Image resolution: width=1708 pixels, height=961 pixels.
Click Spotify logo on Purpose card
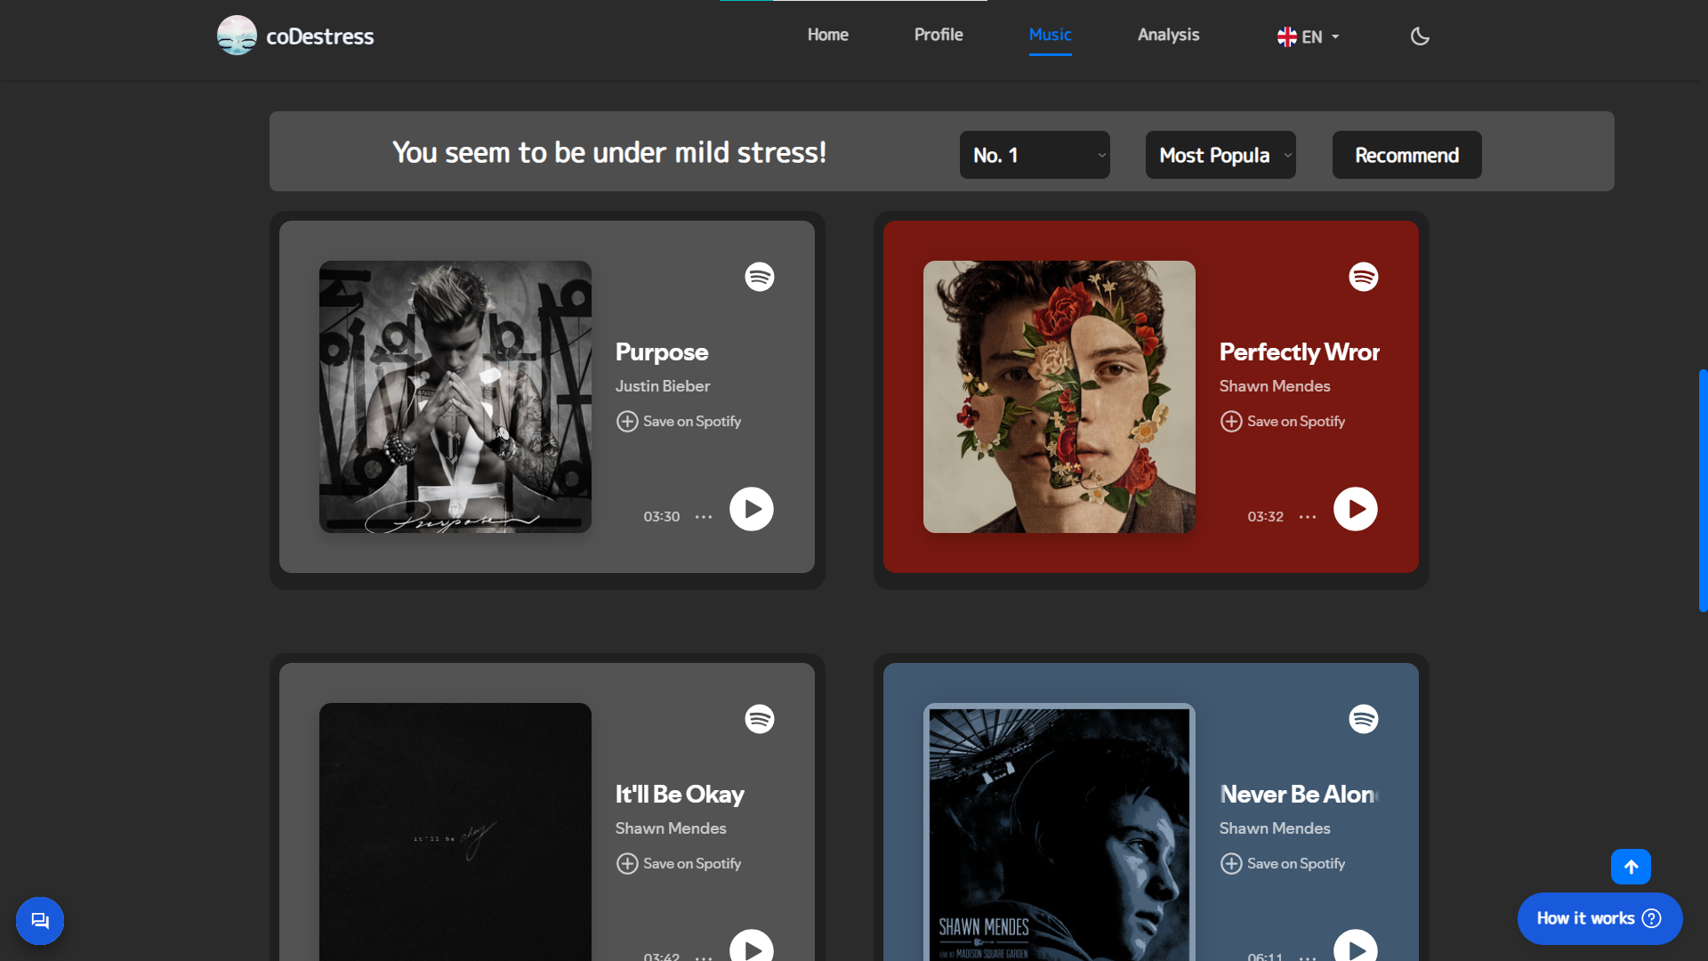(x=760, y=277)
